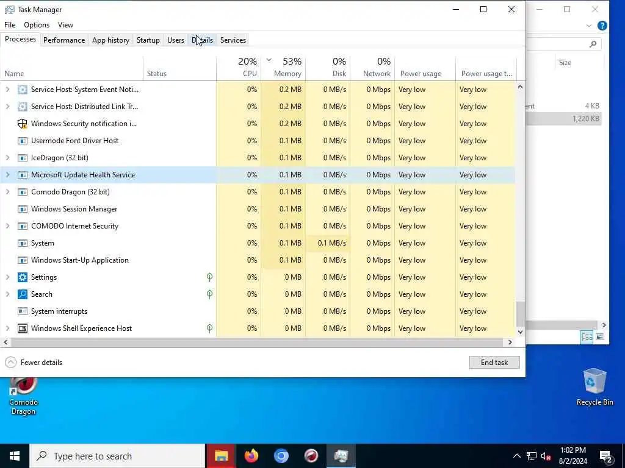Click the Windows Session Manager icon
Viewport: 625px width, 468px height.
point(23,210)
